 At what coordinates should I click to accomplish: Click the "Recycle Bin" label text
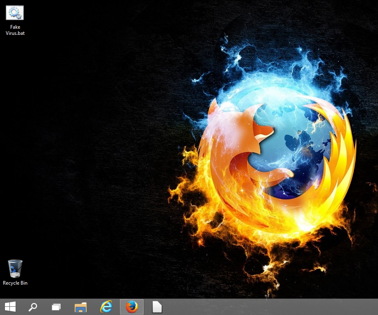[15, 283]
